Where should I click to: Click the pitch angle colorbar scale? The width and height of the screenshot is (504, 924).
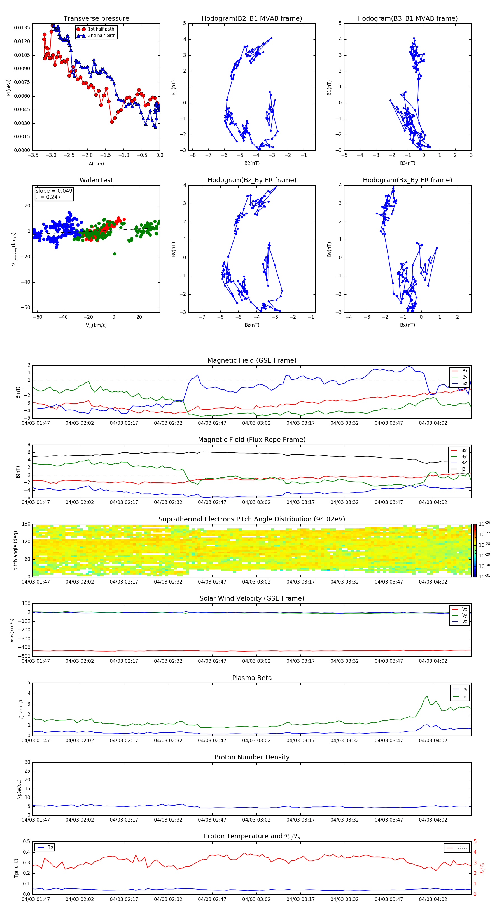(x=475, y=550)
